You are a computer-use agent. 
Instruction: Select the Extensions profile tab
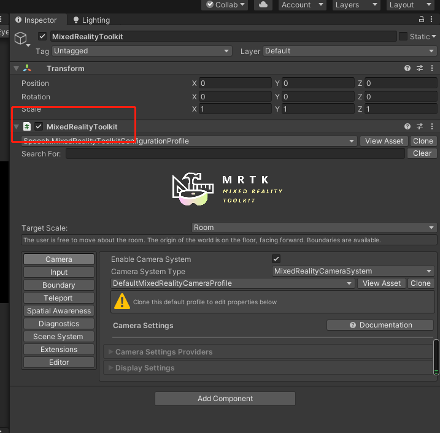click(59, 350)
